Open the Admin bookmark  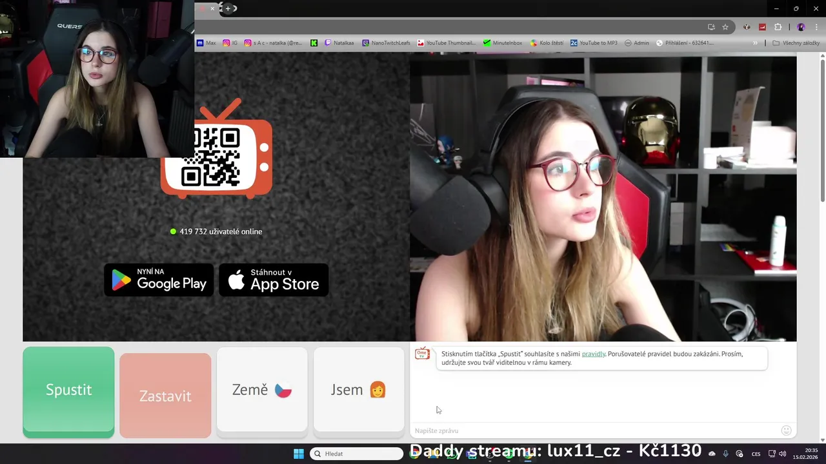pos(637,43)
